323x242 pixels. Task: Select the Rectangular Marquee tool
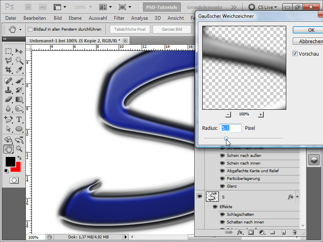point(8,51)
